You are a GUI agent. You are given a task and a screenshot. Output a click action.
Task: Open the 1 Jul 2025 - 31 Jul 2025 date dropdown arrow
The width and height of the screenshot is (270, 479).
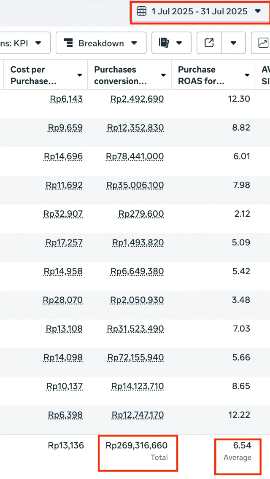pos(258,11)
